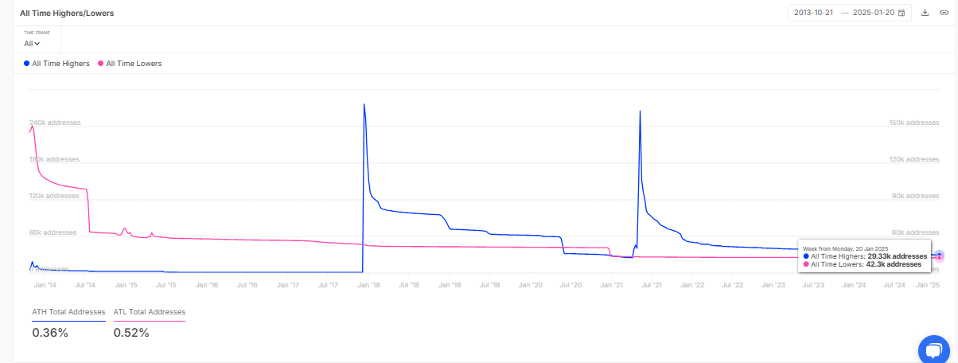This screenshot has width=958, height=363.
Task: Expand the Time Frame dropdown
Action: coord(32,43)
